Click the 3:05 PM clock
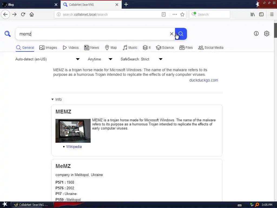 pos(267,205)
